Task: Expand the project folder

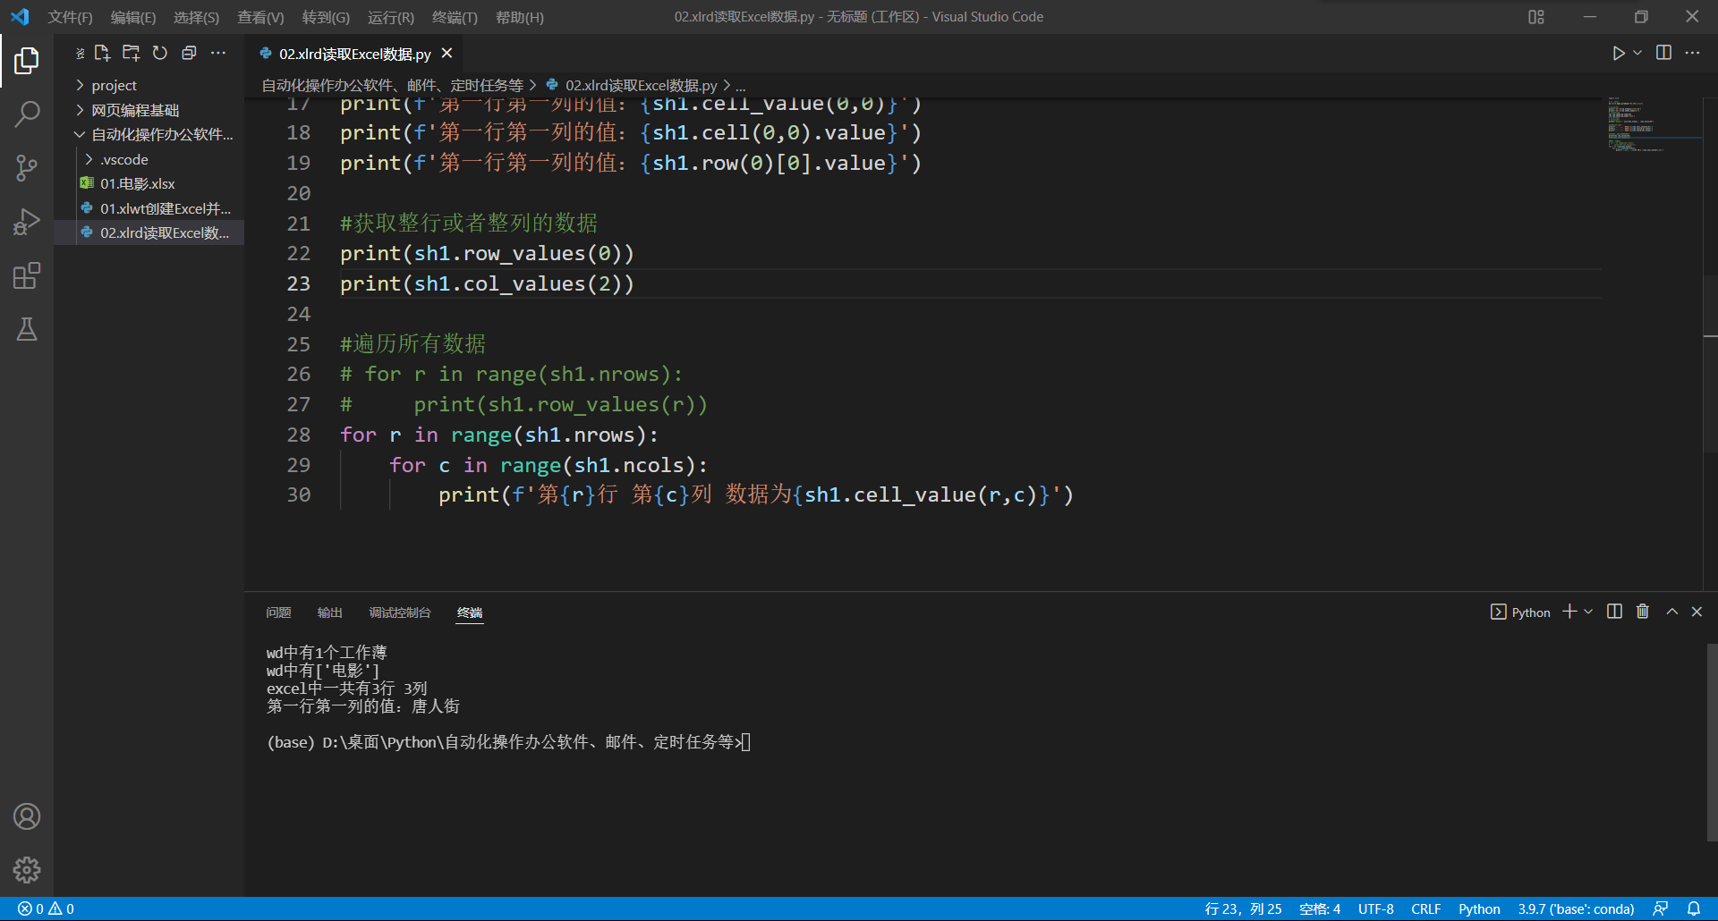Action: click(149, 85)
